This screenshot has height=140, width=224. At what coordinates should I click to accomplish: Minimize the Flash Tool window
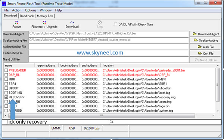tap(199, 3)
